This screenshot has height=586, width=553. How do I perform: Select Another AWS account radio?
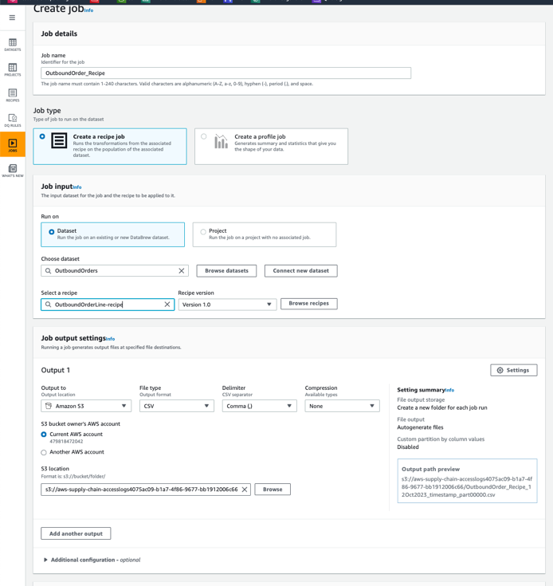(x=44, y=453)
